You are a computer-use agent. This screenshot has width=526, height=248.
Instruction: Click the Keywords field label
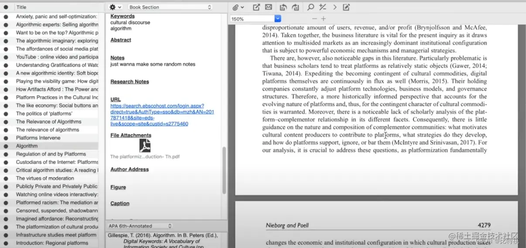click(123, 16)
